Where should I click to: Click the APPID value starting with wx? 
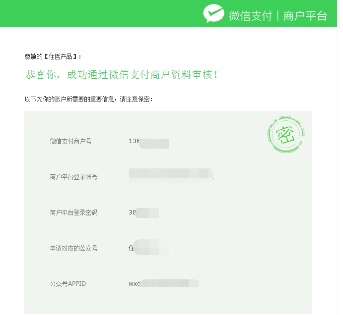click(163, 284)
